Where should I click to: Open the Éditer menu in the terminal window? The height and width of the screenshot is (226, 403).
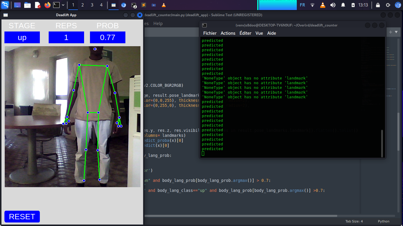pos(245,33)
